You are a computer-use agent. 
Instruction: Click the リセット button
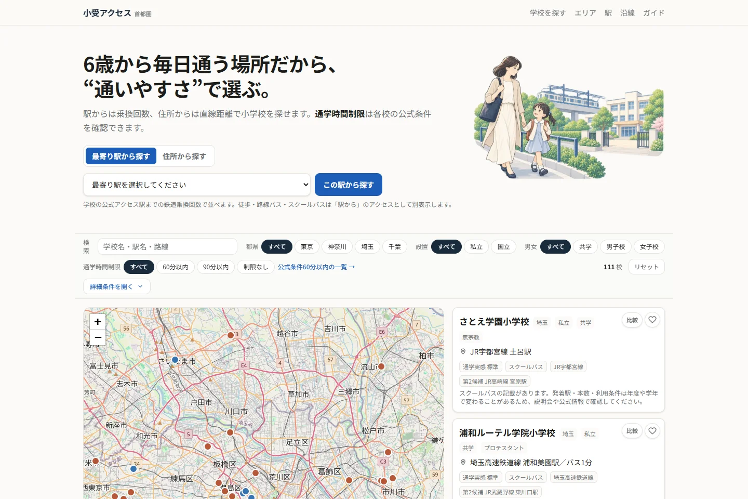point(647,267)
